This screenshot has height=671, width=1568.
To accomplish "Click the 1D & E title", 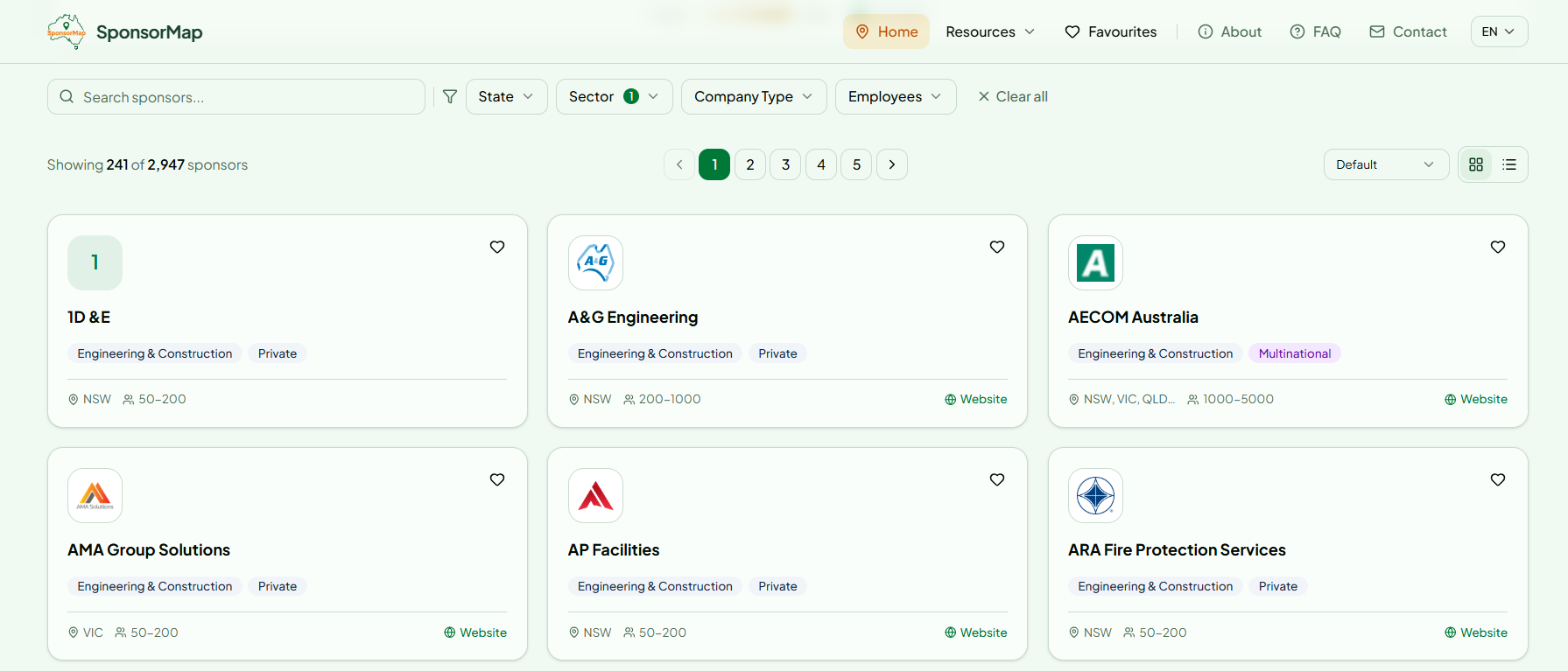I will [88, 317].
